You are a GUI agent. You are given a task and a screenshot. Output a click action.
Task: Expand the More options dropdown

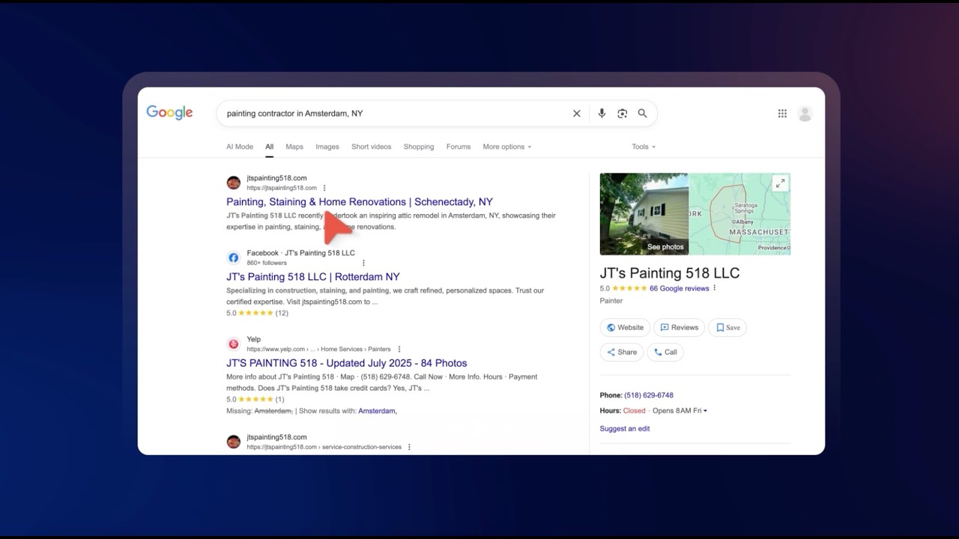[507, 147]
